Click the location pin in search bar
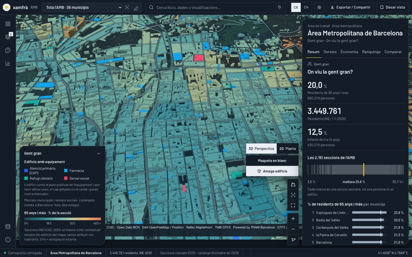 tap(279, 7)
